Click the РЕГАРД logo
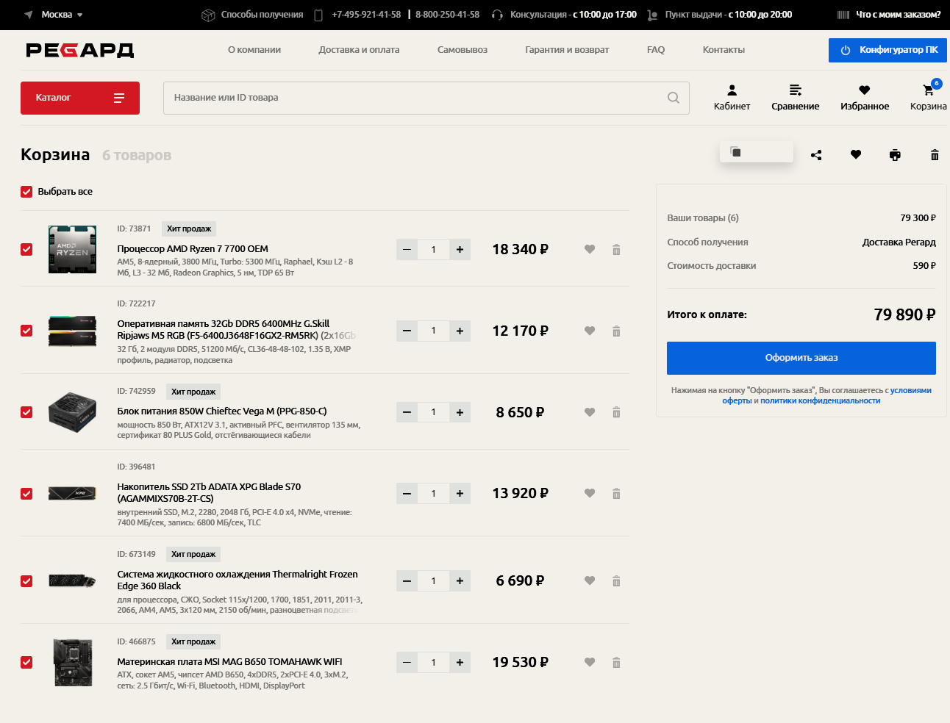950x723 pixels. click(x=79, y=50)
